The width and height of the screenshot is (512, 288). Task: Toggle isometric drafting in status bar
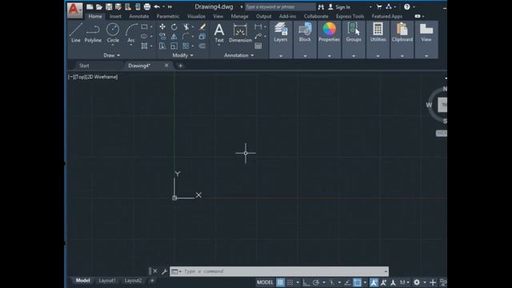332,282
